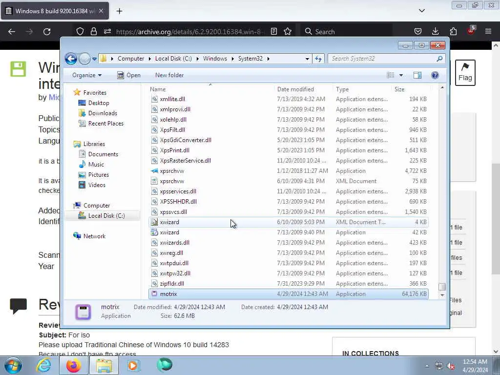Open the More view options dropdown arrow
500x375 pixels.
[x=401, y=75]
